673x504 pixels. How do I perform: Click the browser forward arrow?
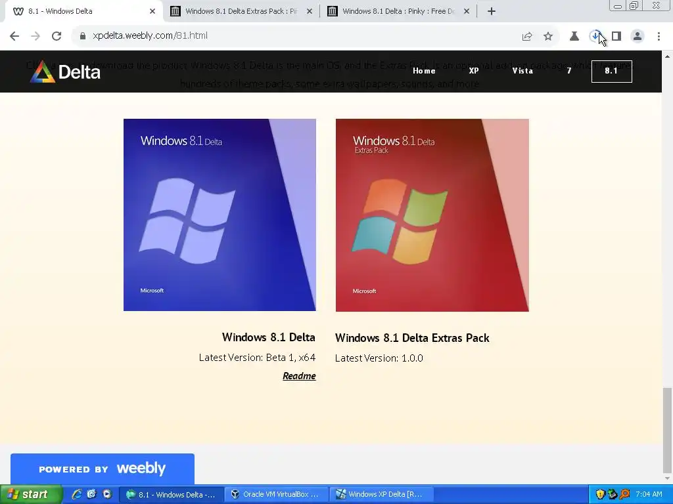[x=35, y=36]
